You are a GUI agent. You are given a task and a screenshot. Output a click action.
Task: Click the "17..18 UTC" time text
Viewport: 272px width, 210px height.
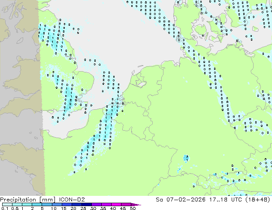226,200
